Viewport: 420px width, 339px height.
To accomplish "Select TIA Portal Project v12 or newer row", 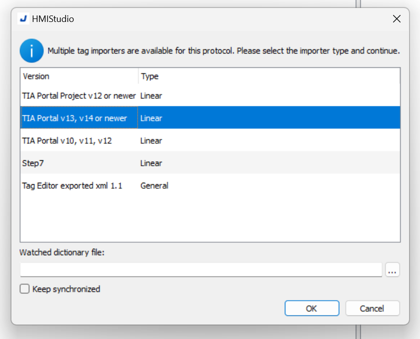I will 210,96.
